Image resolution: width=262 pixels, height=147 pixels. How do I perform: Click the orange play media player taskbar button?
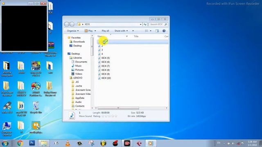(150, 143)
